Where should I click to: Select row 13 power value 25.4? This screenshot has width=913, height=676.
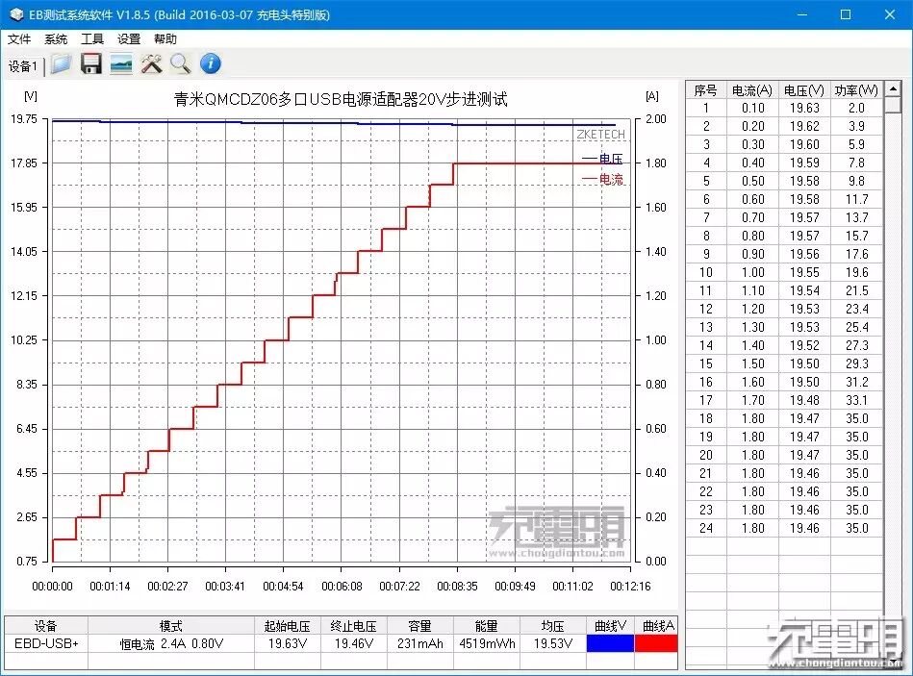point(856,327)
